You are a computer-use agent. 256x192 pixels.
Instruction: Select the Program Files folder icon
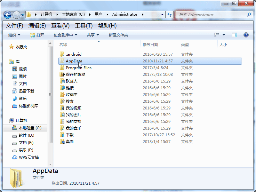click(x=62, y=68)
